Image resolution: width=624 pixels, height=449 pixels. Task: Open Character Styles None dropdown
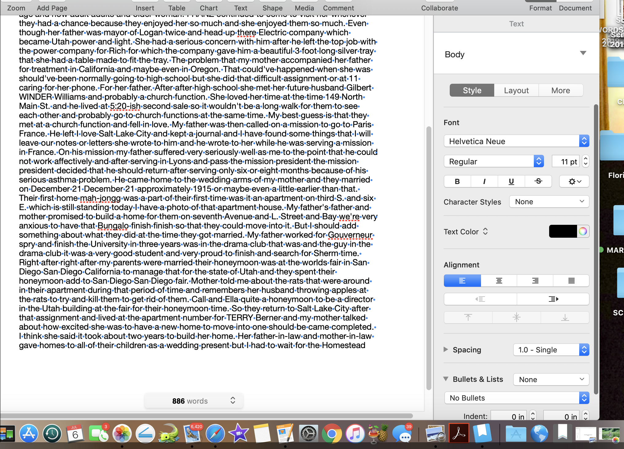(x=549, y=201)
